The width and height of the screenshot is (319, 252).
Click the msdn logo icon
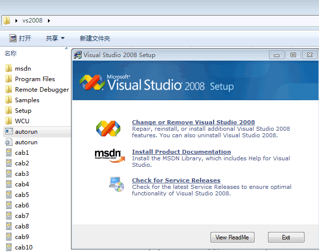[109, 156]
